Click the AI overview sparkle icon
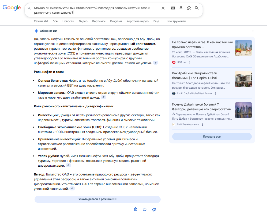Viewport: 274px width, 219px height. (x=36, y=31)
